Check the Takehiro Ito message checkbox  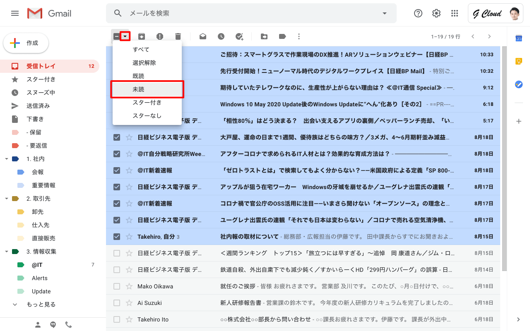pyautogui.click(x=117, y=319)
